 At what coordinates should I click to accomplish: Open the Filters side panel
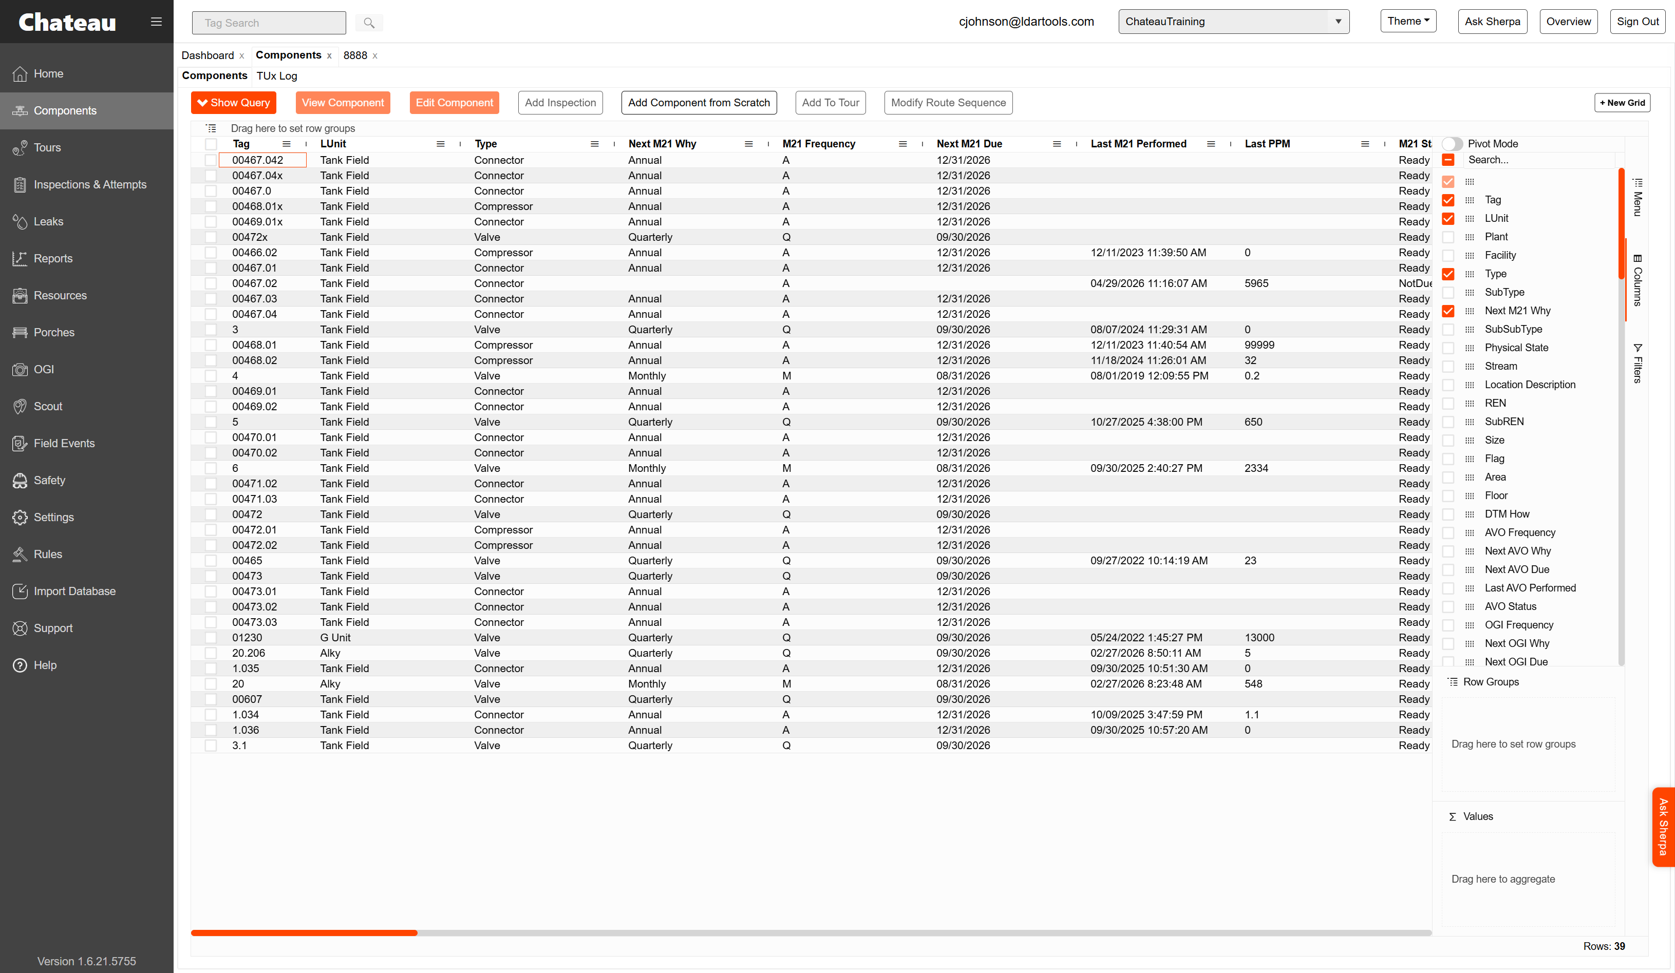point(1638,363)
